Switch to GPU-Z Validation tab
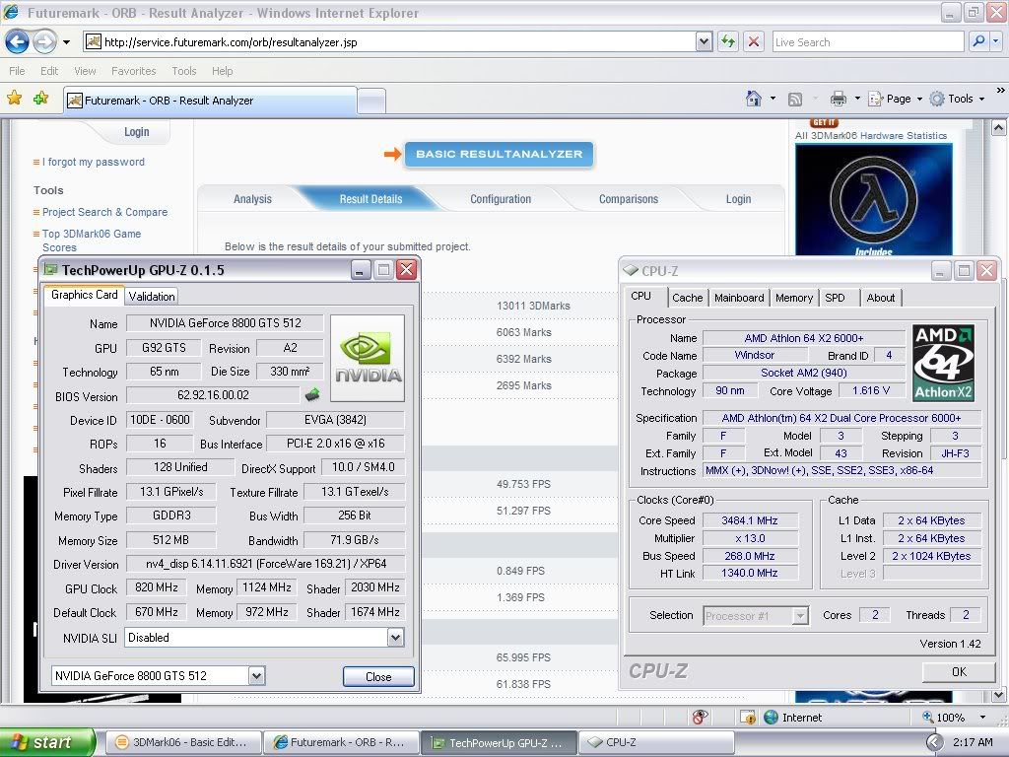The image size is (1009, 757). [152, 296]
